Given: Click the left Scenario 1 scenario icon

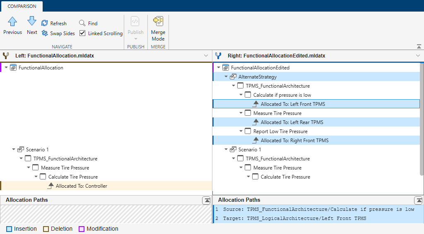Looking at the screenshot, I should point(21,149).
